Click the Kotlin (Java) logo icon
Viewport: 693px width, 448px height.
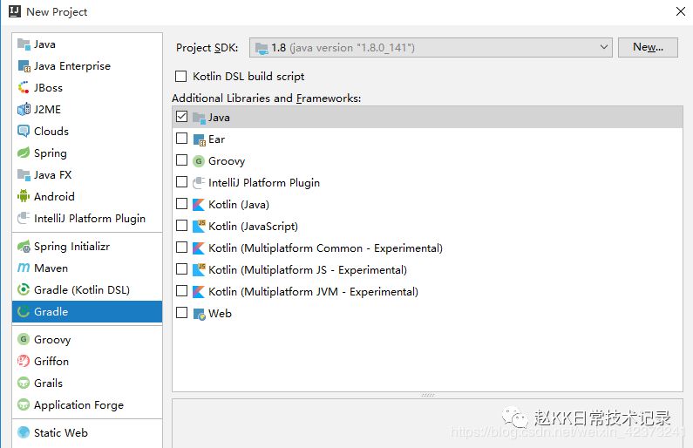pos(199,205)
